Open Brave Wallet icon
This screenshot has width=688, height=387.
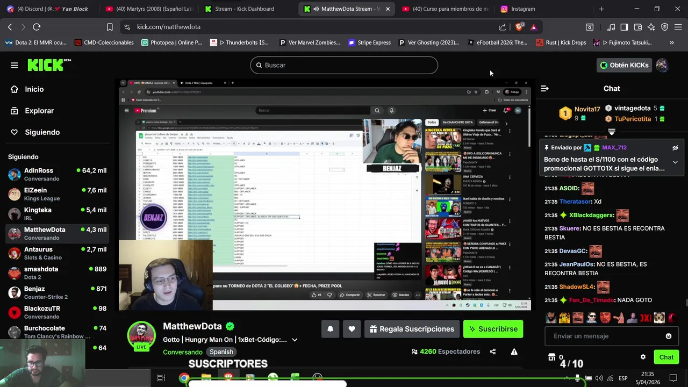638,27
